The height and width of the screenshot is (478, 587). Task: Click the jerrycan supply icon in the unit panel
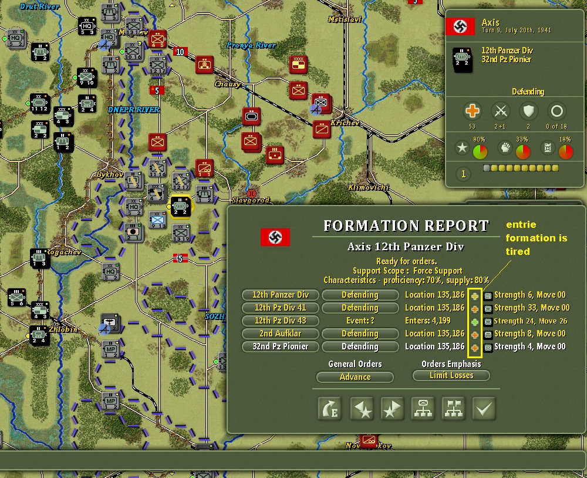(548, 147)
